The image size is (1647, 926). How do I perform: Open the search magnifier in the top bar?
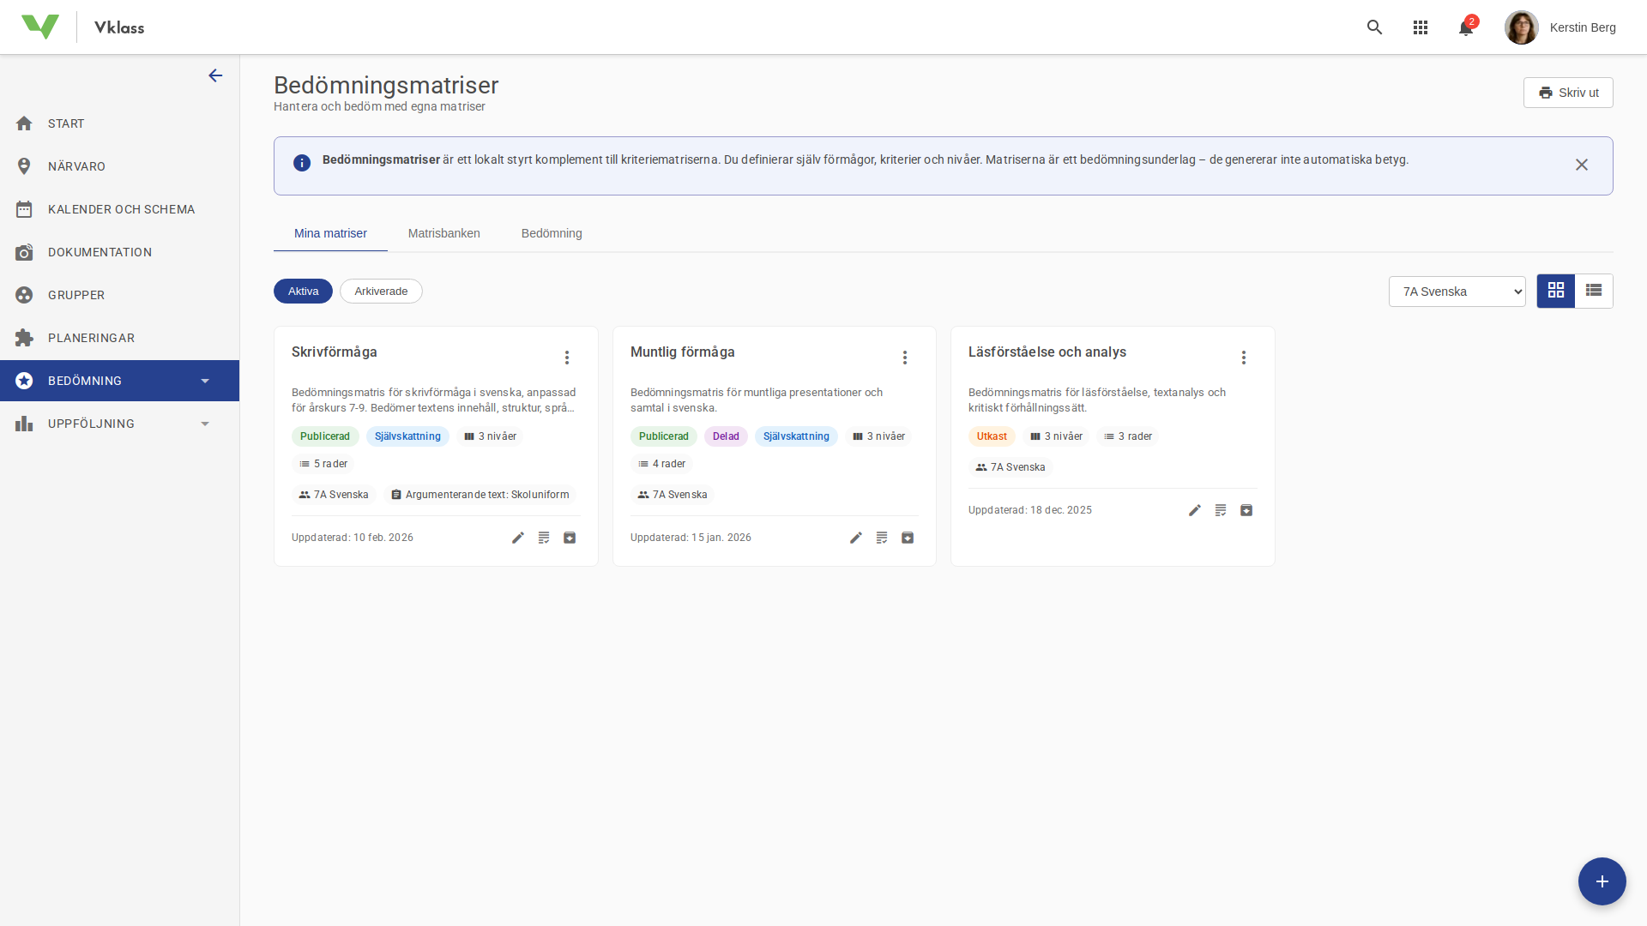[1375, 27]
